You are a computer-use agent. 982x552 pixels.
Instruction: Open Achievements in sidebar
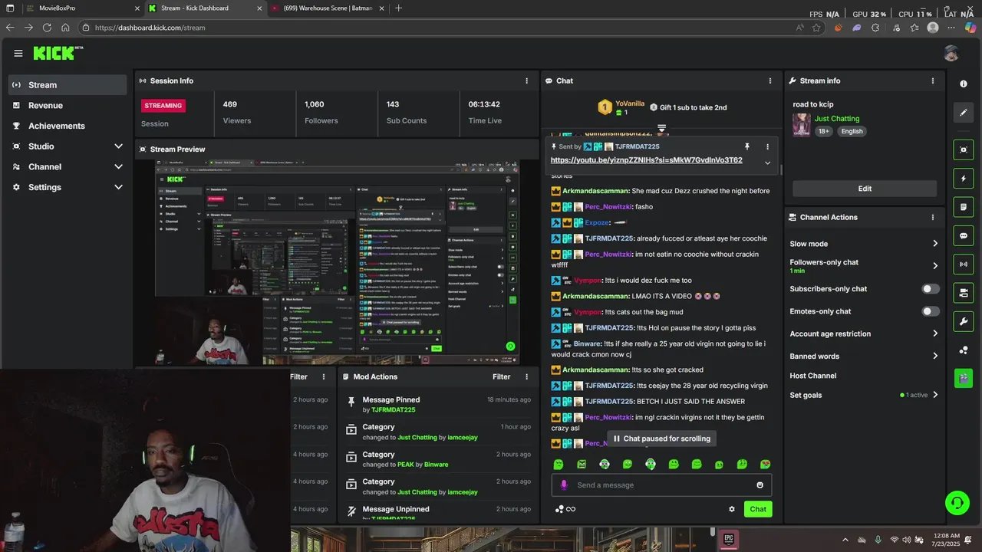(x=68, y=126)
